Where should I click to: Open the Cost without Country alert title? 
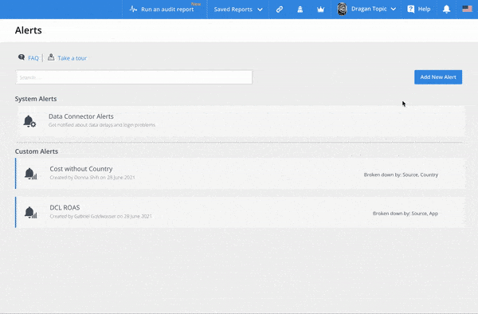pos(81,169)
